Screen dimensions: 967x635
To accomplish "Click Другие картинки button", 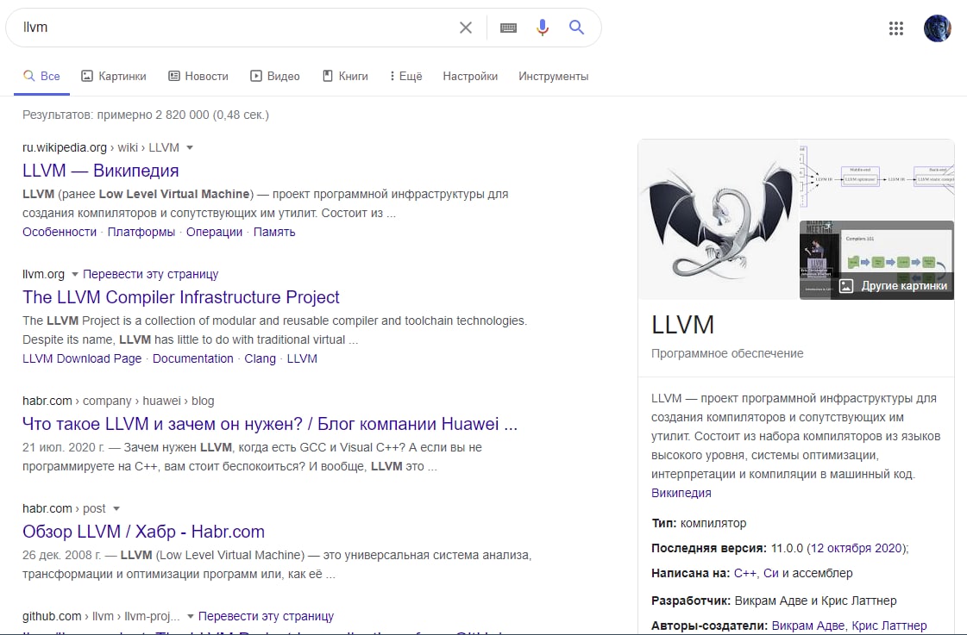I will 892,286.
